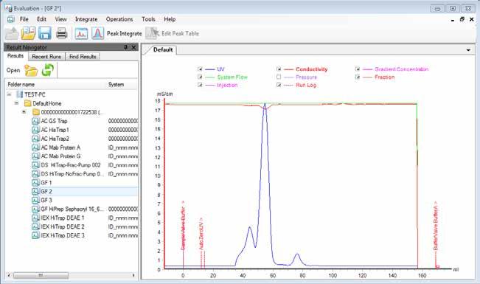
Task: Click the scrollbar left arrow in navigator
Action: [9, 275]
